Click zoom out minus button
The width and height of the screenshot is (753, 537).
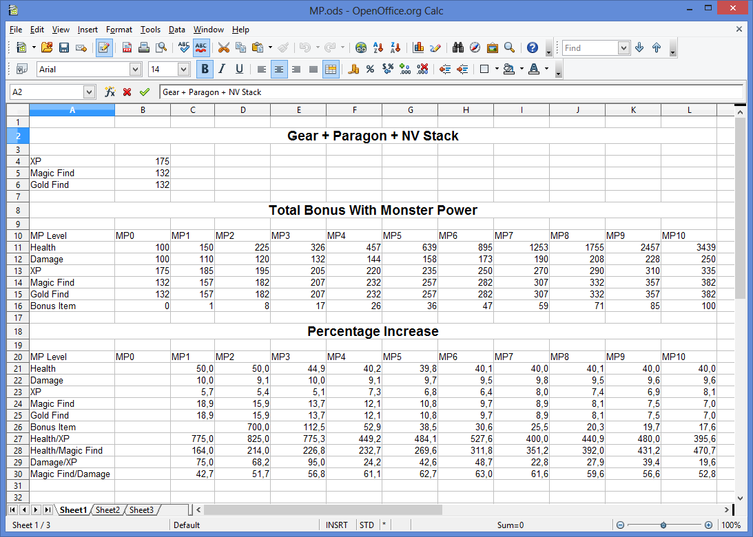tap(621, 525)
